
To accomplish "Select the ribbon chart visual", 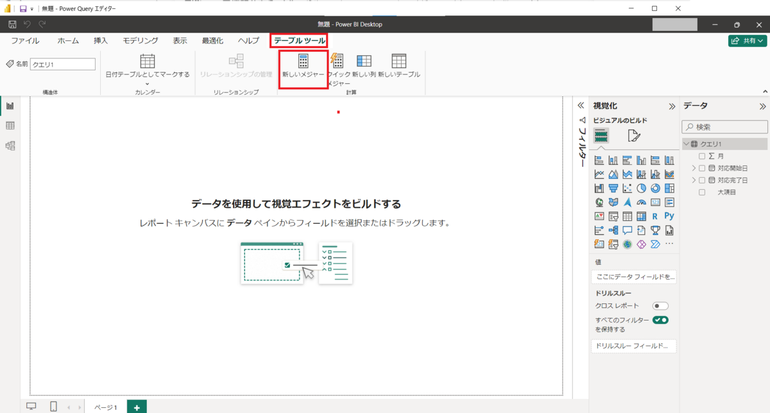I will (x=669, y=174).
